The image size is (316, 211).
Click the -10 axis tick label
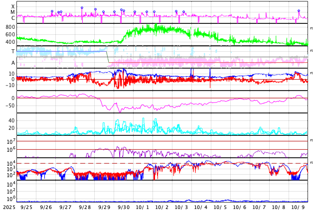point(9,85)
